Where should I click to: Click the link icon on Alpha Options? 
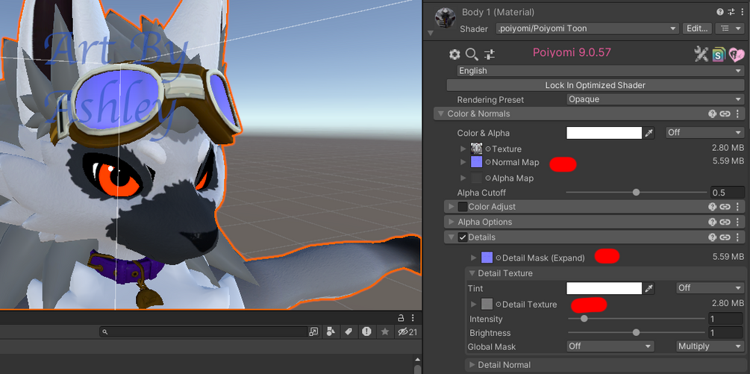pyautogui.click(x=725, y=222)
